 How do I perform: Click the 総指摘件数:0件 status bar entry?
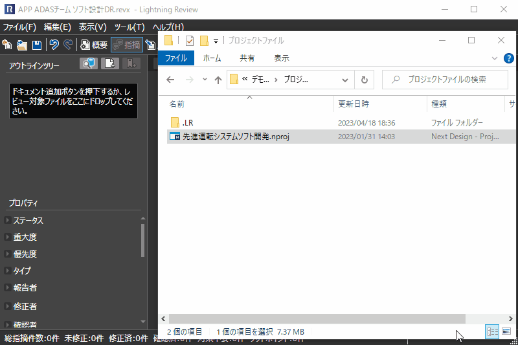(32, 338)
